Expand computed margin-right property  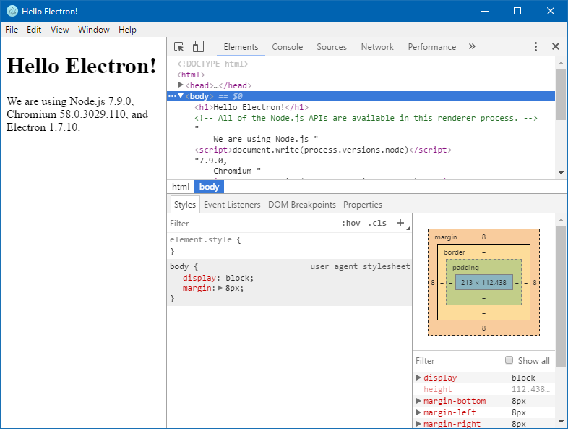point(418,423)
